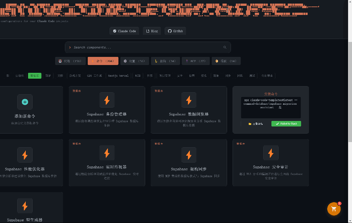Click the Supabase 架构同步 title
Image resolution: width=352 pixels, height=223 pixels.
pyautogui.click(x=189, y=169)
